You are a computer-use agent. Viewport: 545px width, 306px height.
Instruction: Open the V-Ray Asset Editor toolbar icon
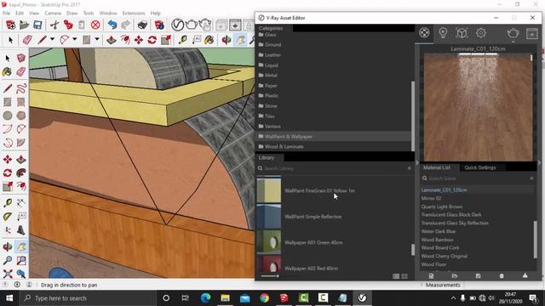pos(177,25)
